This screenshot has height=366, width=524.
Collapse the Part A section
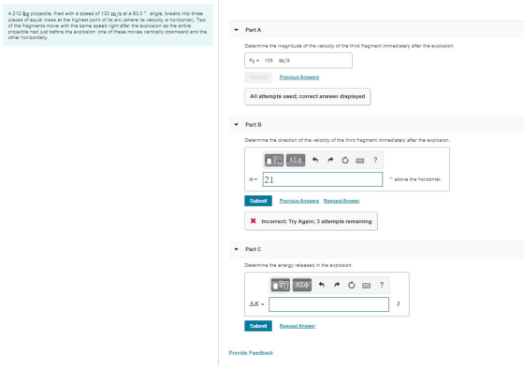236,30
